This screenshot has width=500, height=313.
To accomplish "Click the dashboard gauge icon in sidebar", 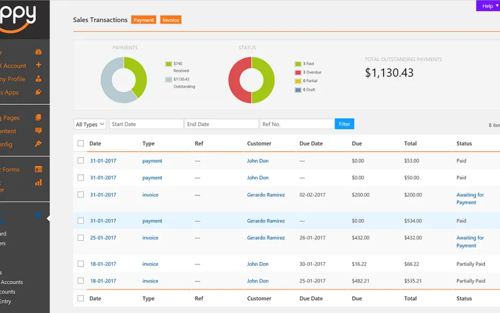I will [x=38, y=52].
